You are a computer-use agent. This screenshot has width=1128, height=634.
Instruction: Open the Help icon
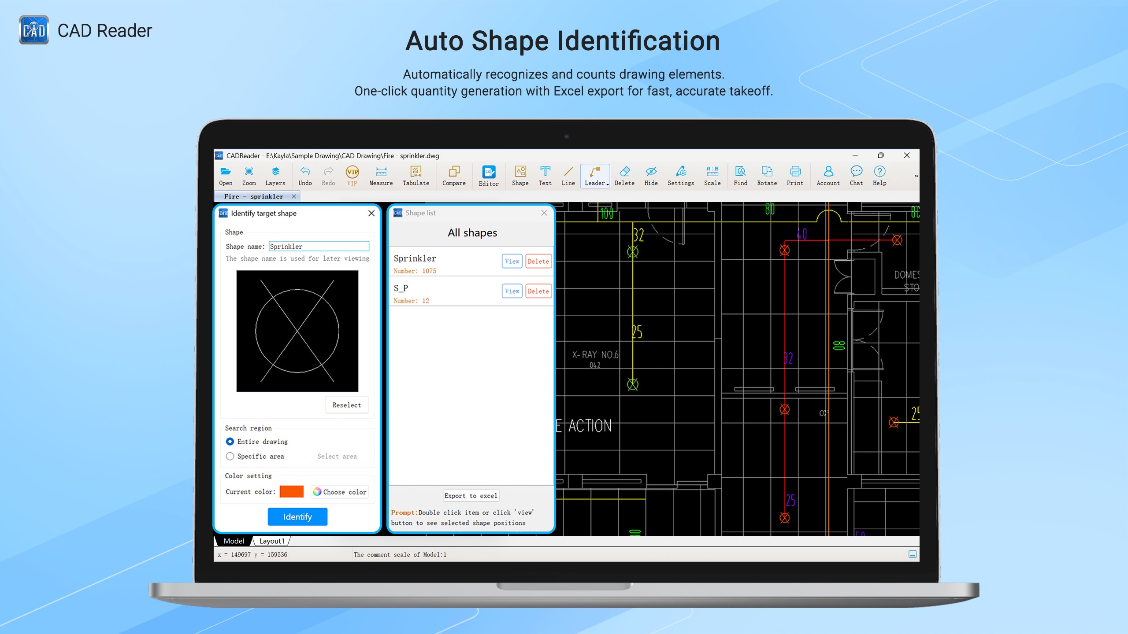point(880,176)
